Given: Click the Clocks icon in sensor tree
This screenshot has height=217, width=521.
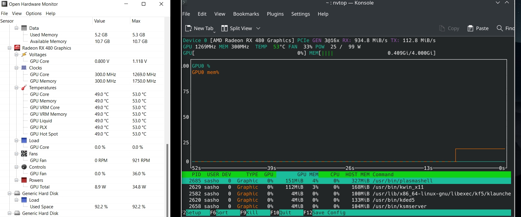Looking at the screenshot, I should coord(24,68).
